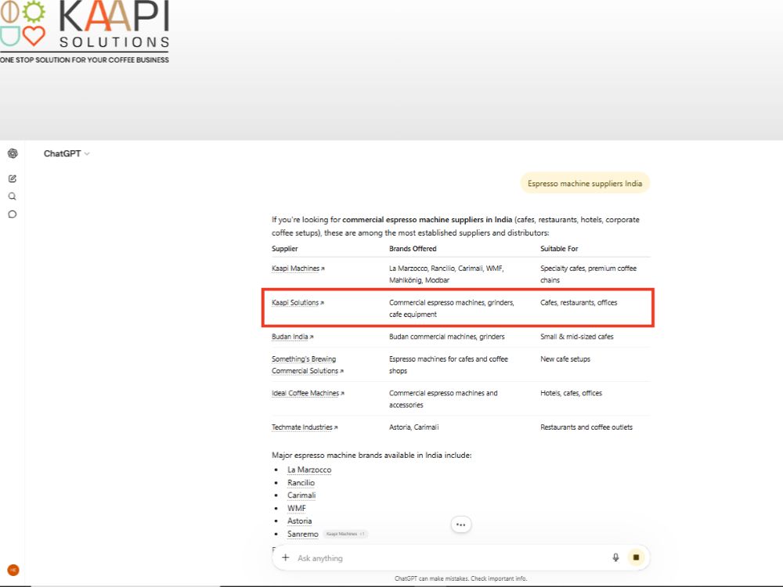Click the 'Hotels, cafes, offices' cell
This screenshot has width=783, height=587.
tap(572, 394)
